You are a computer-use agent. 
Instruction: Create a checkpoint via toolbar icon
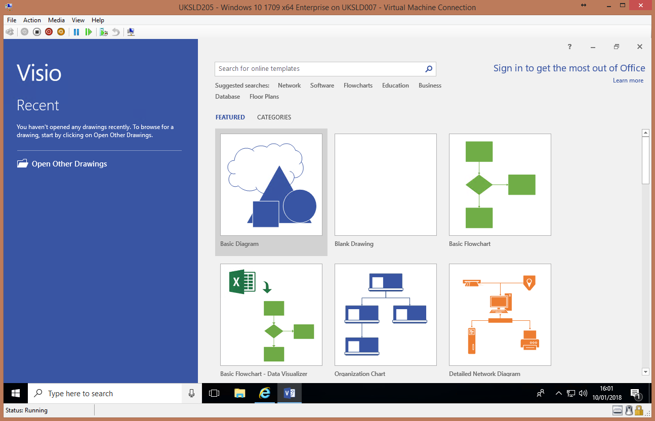coord(104,32)
